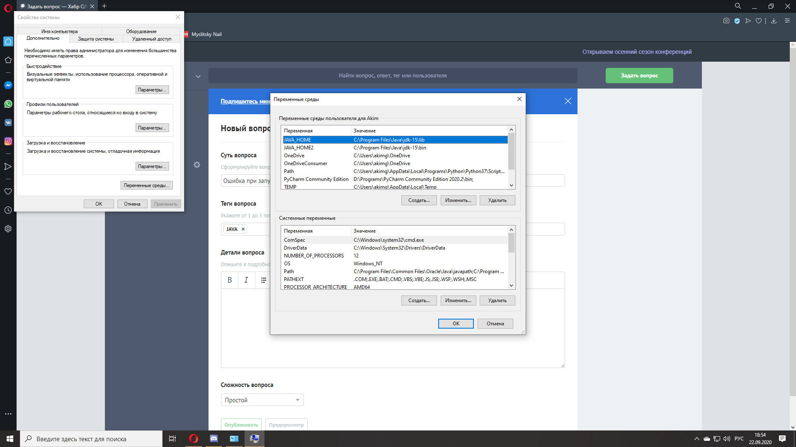Open volume control in system tray

[727, 439]
